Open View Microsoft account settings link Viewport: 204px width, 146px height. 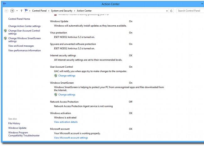pos(71,138)
